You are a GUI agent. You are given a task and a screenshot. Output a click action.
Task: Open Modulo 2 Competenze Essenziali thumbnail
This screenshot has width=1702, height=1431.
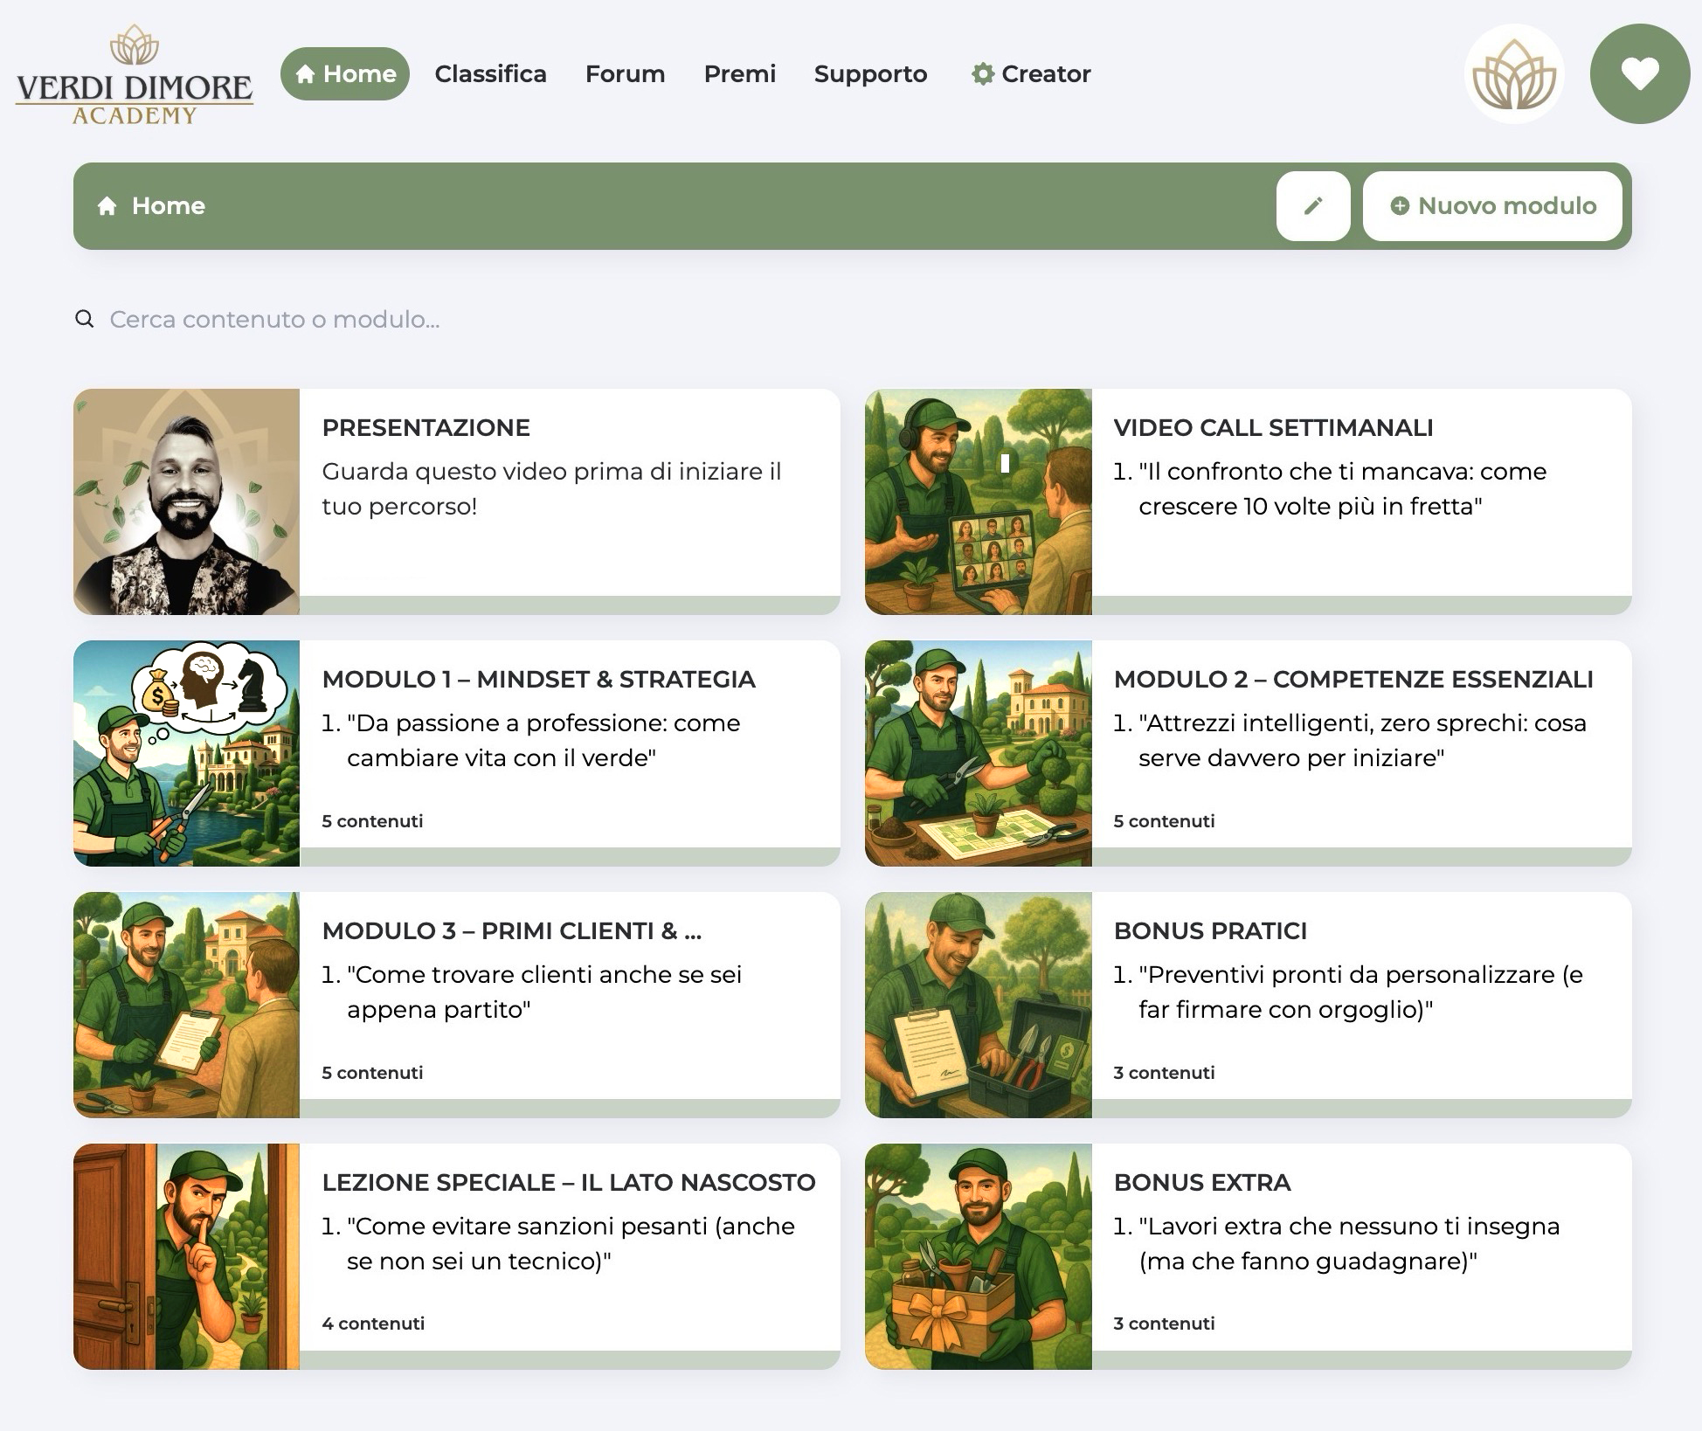pos(979,753)
